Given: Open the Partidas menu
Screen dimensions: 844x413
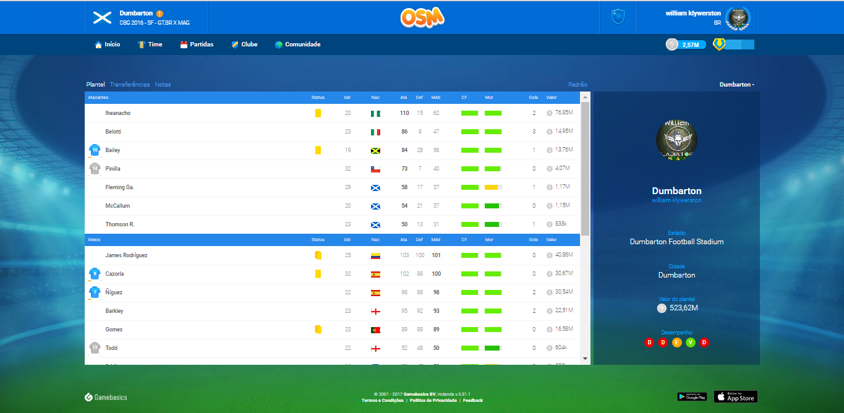Looking at the screenshot, I should point(197,45).
